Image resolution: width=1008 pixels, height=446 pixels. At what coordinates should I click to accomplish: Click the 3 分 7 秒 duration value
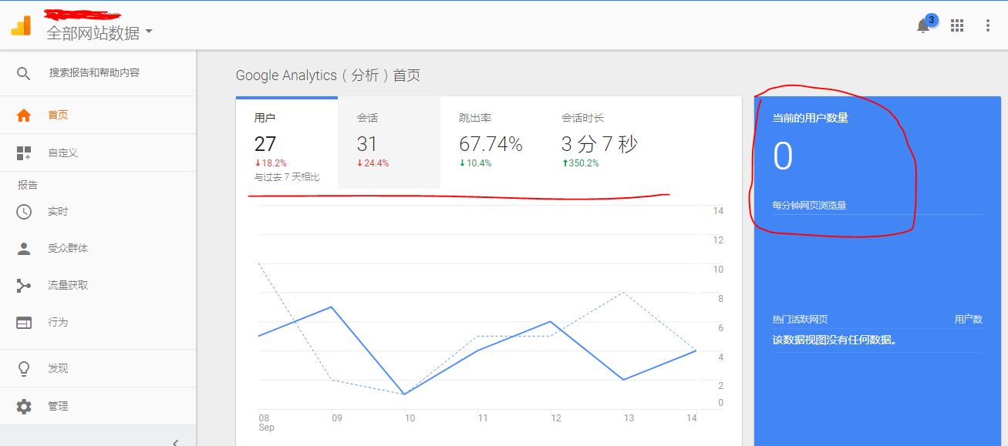click(x=599, y=144)
